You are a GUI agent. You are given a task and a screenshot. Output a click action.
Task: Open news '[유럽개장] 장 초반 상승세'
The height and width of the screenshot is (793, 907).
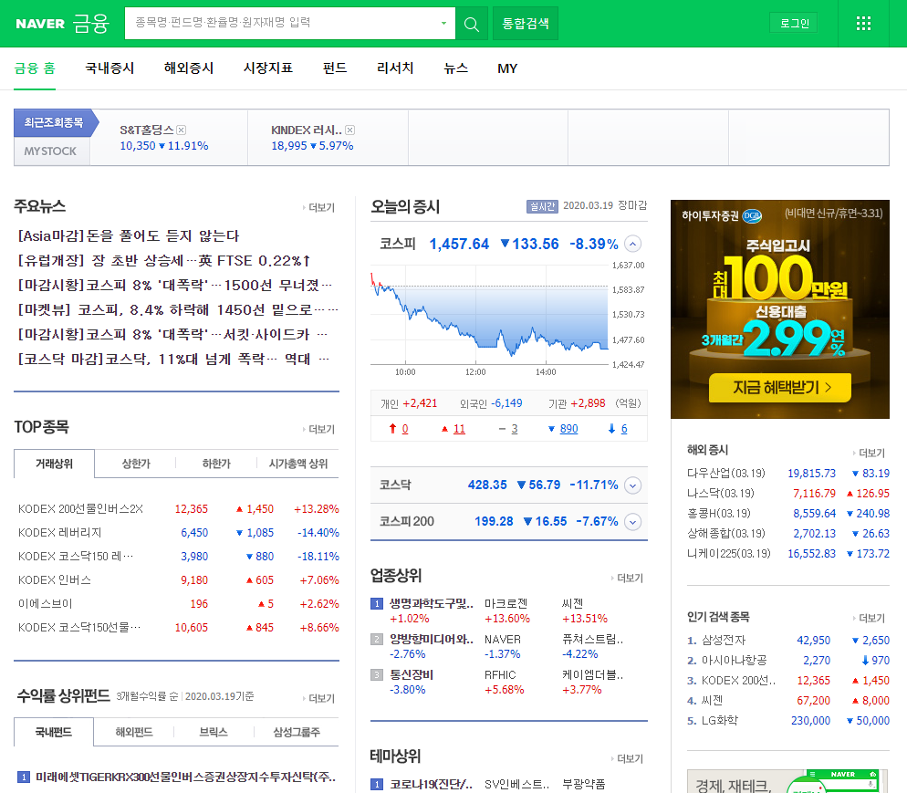(x=164, y=261)
